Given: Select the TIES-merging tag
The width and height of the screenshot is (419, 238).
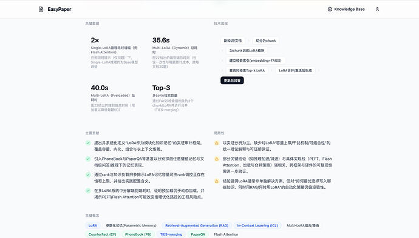Looking at the screenshot, I should [x=171, y=234].
